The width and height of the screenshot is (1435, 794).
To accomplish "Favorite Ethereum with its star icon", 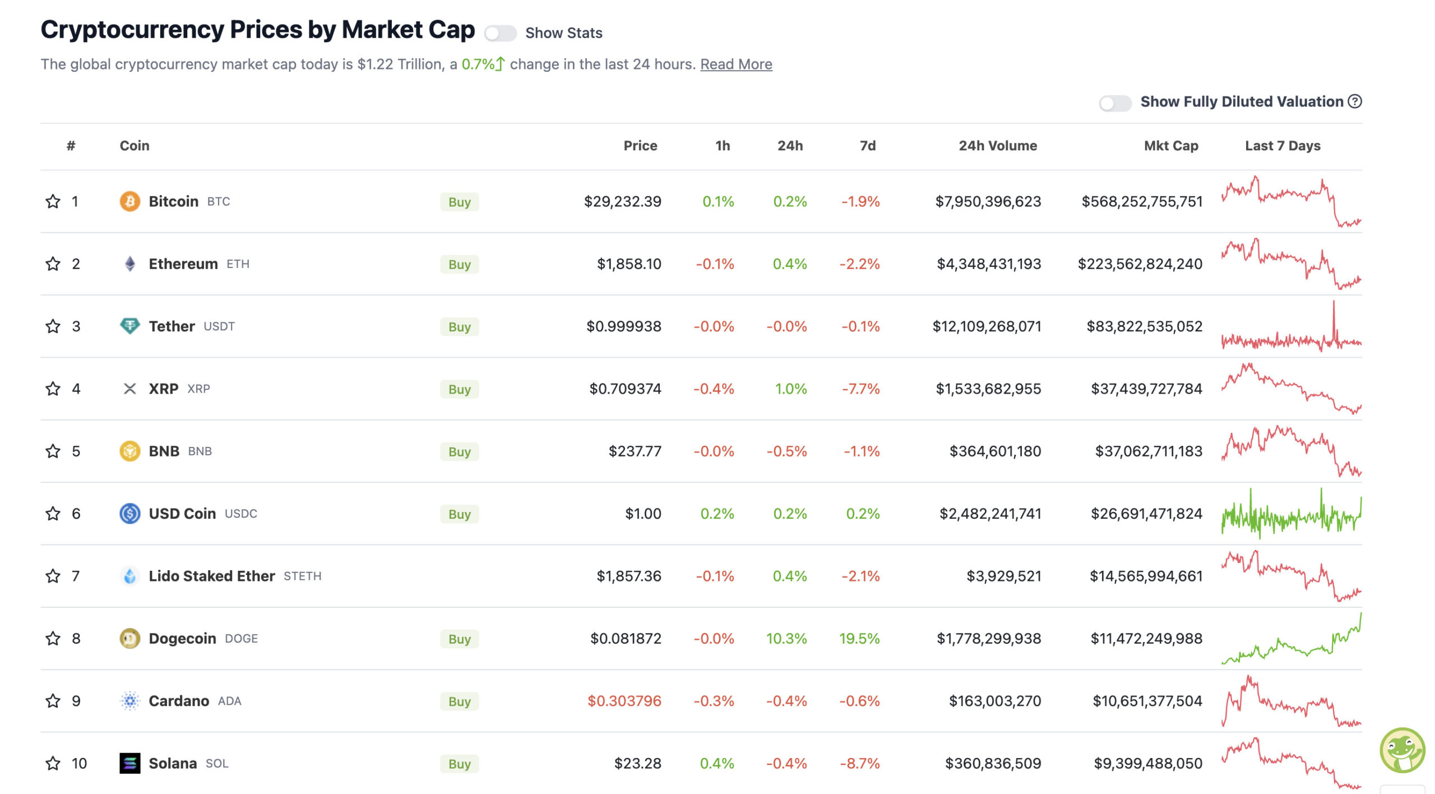I will coord(53,264).
